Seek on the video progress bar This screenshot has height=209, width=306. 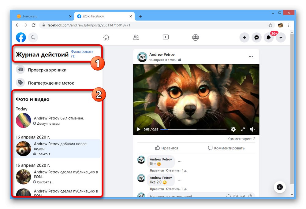[x=193, y=129]
